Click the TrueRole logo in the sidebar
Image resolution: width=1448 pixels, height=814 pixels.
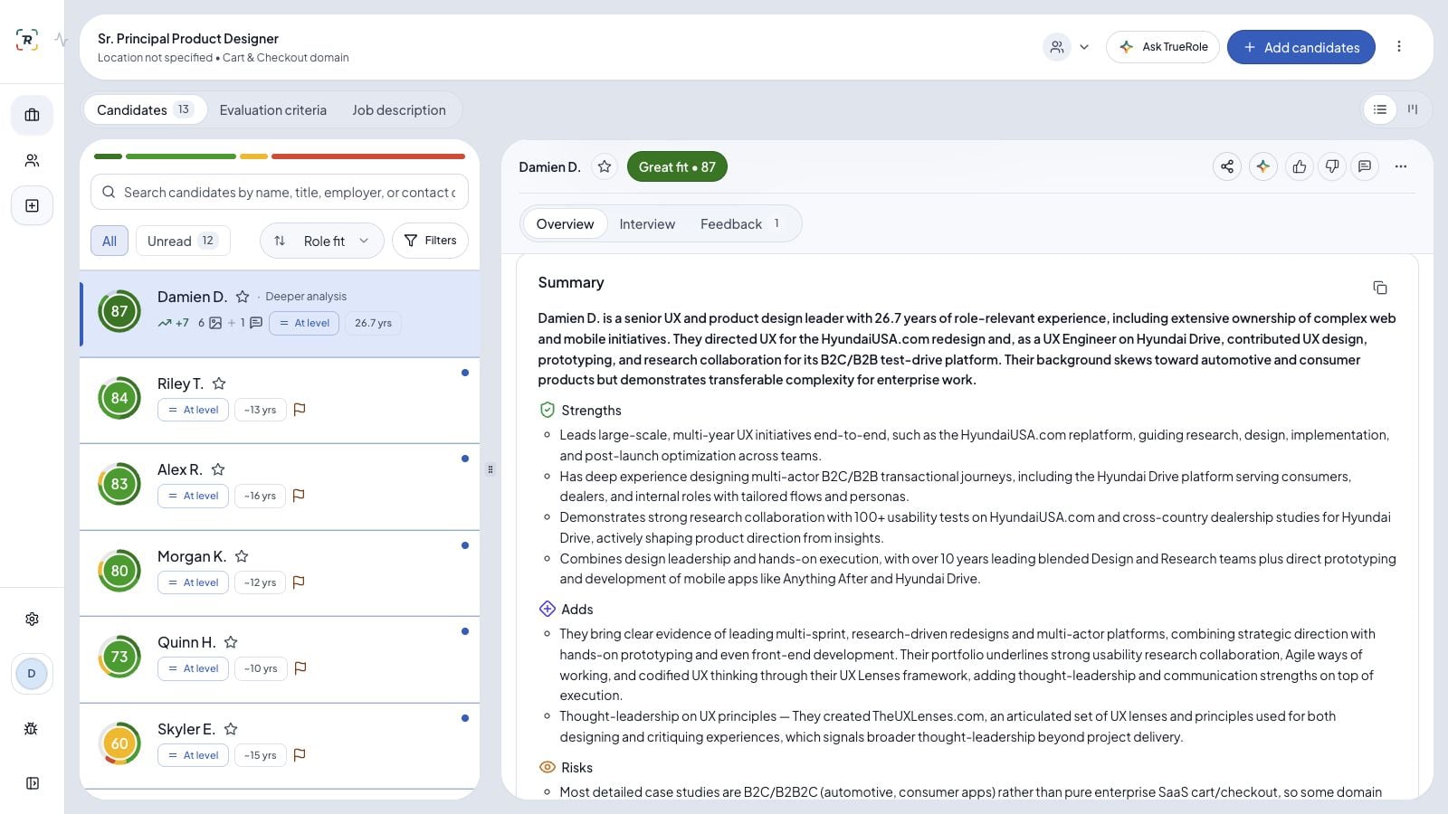click(27, 40)
